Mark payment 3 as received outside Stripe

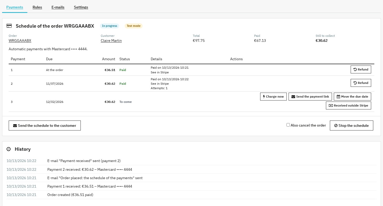349,105
